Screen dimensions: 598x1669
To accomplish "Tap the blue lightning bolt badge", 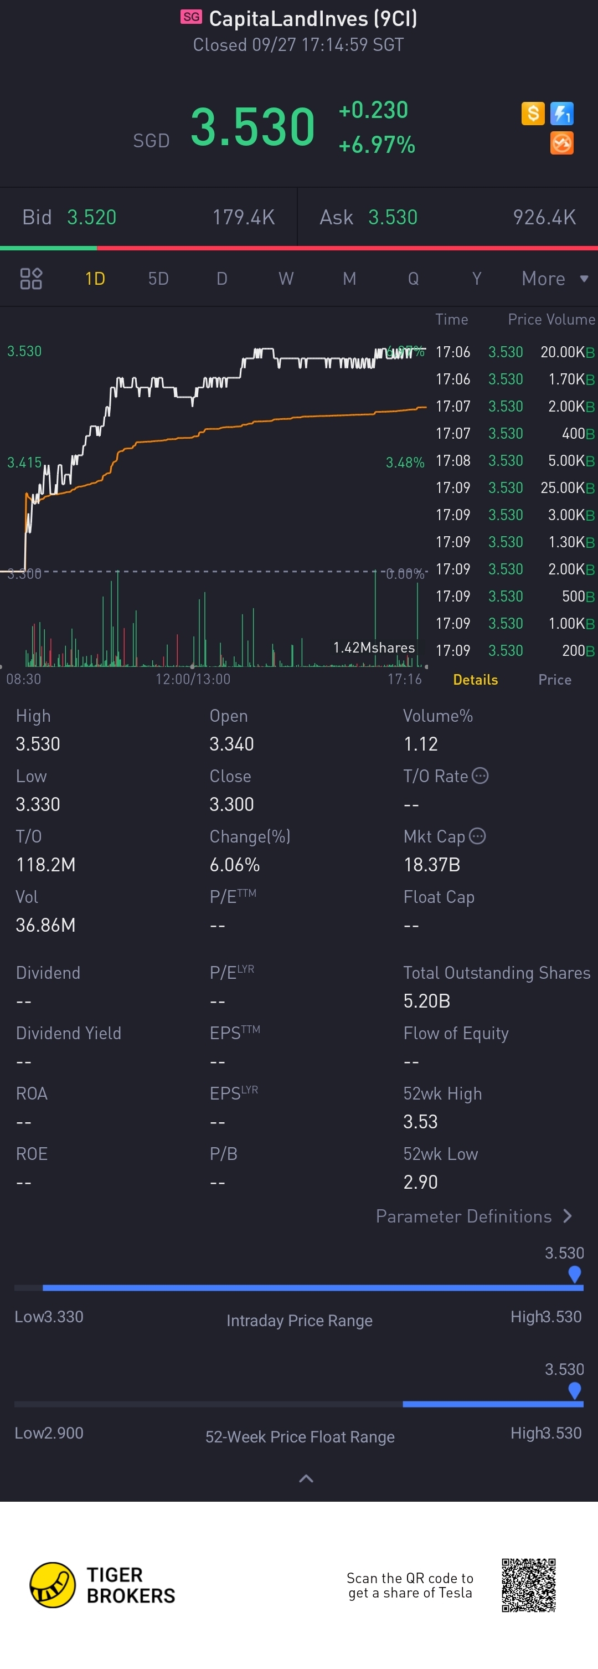I will pyautogui.click(x=561, y=114).
